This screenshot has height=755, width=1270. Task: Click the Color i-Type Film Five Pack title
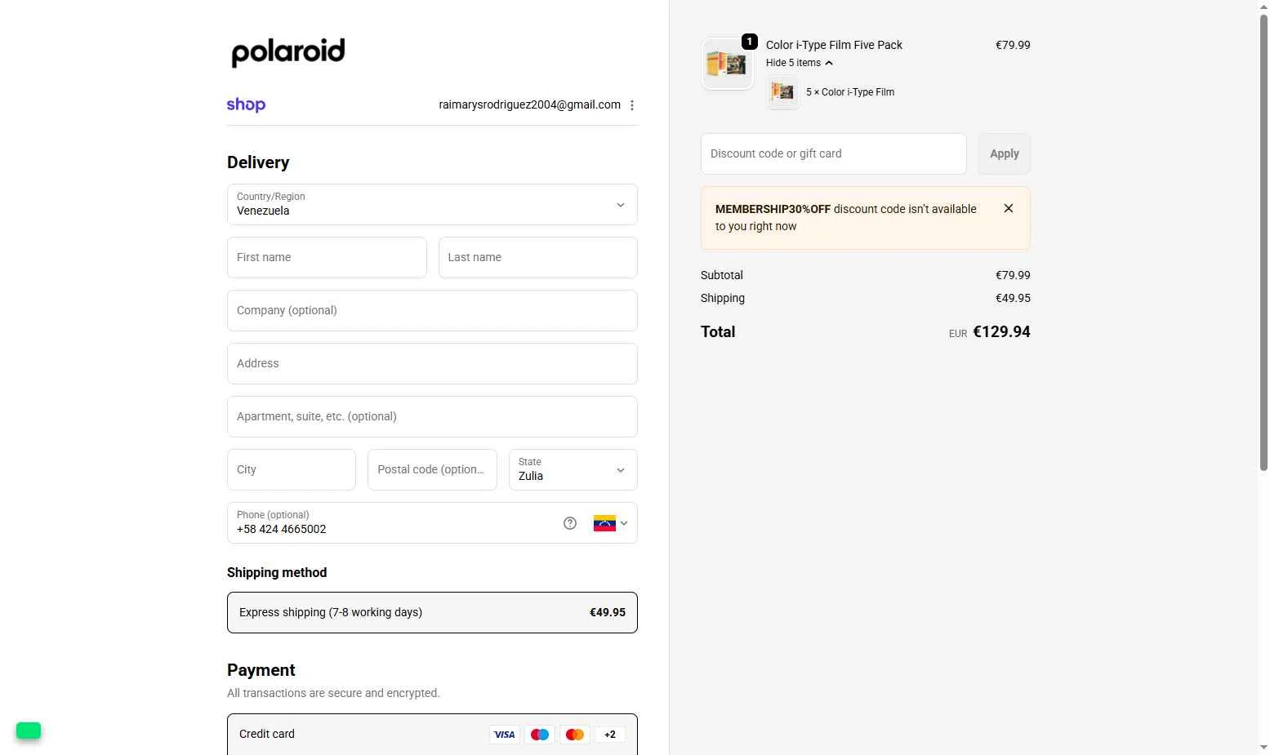pos(834,45)
